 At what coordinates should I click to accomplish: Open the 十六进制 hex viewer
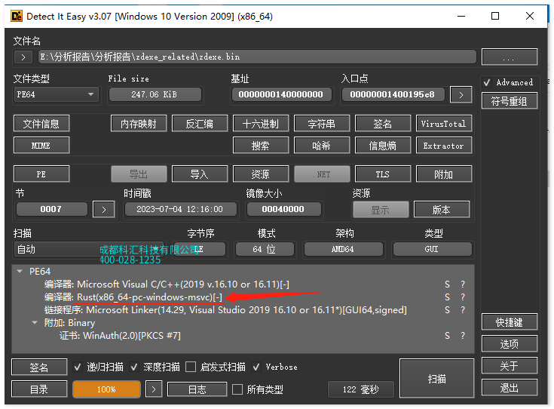[x=261, y=124]
